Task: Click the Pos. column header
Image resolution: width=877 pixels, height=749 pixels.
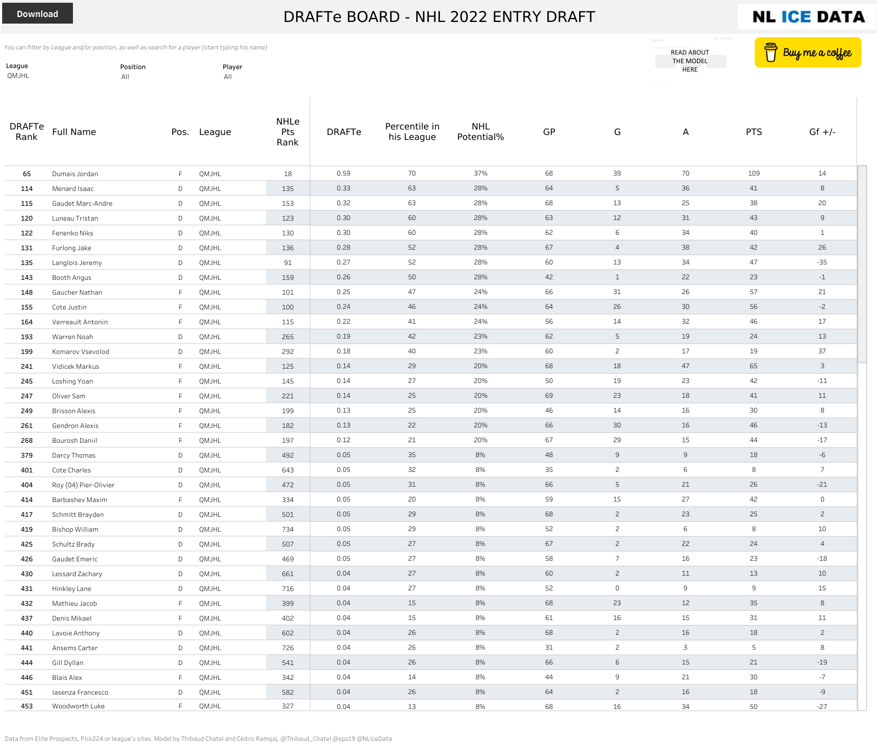Action: tap(180, 132)
